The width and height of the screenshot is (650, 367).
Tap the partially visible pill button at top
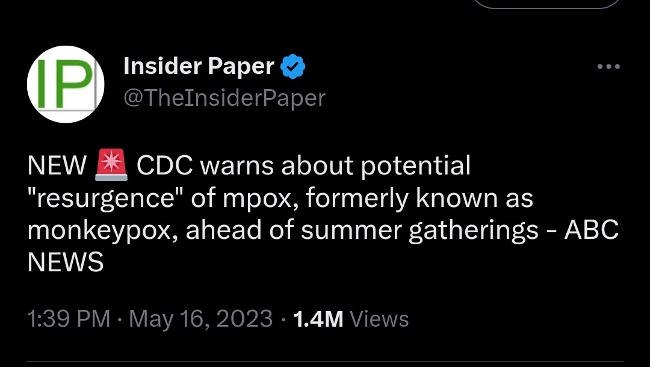coord(546,4)
